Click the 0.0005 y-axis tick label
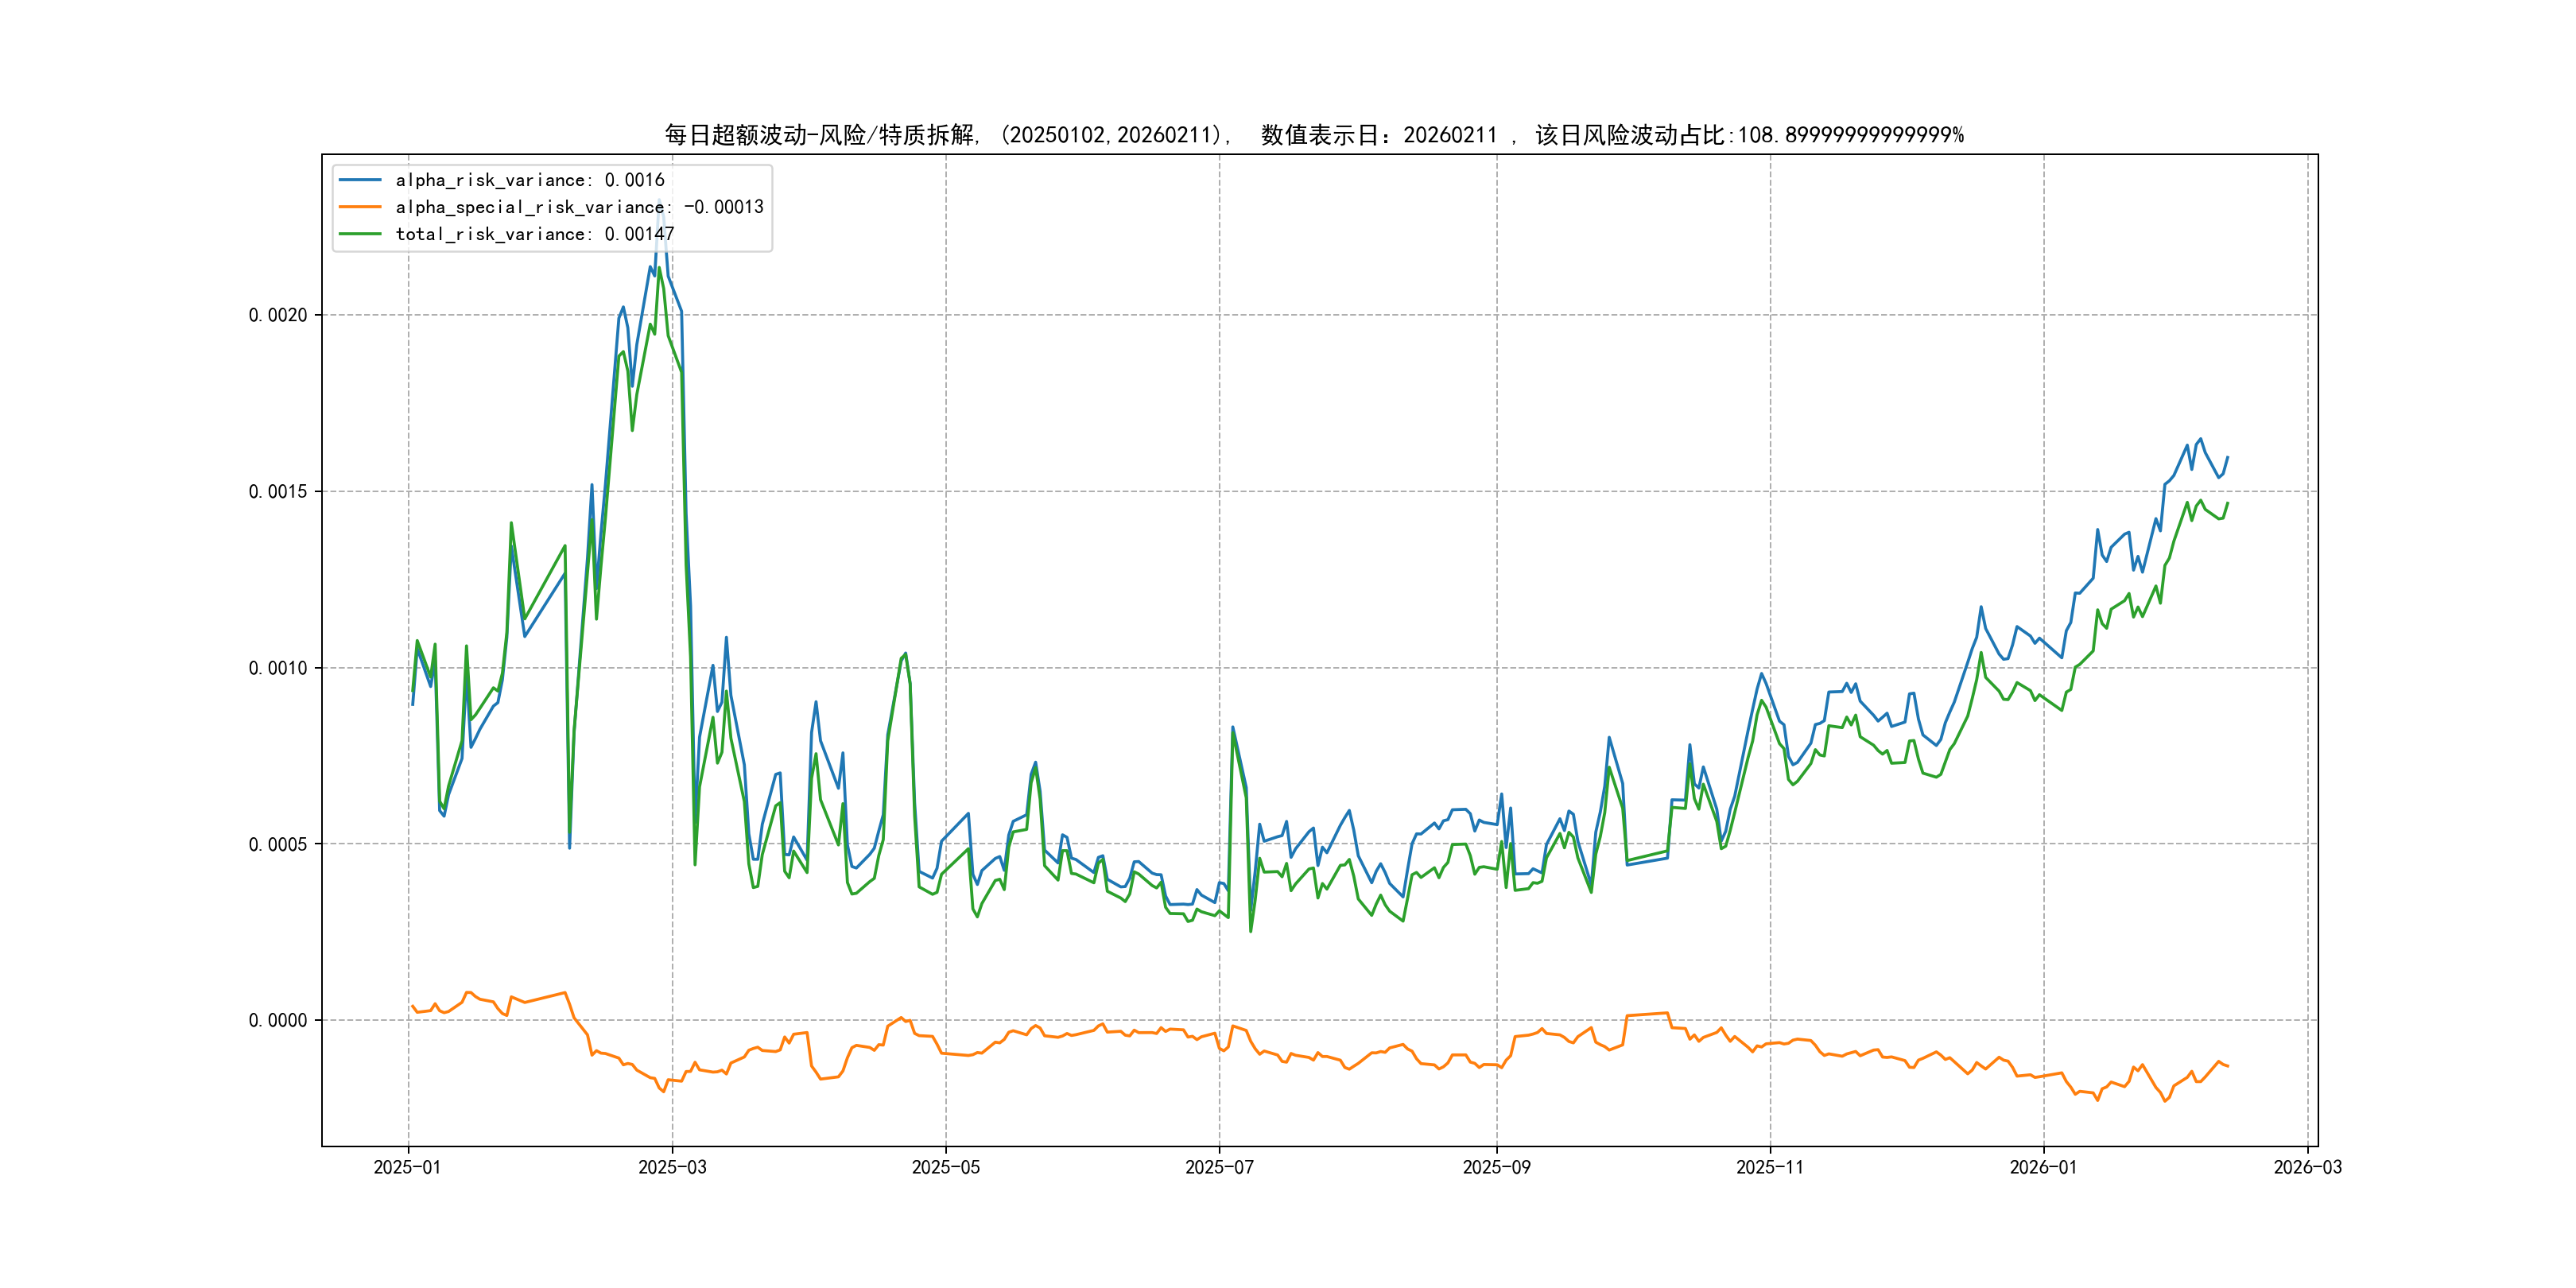 click(x=278, y=844)
